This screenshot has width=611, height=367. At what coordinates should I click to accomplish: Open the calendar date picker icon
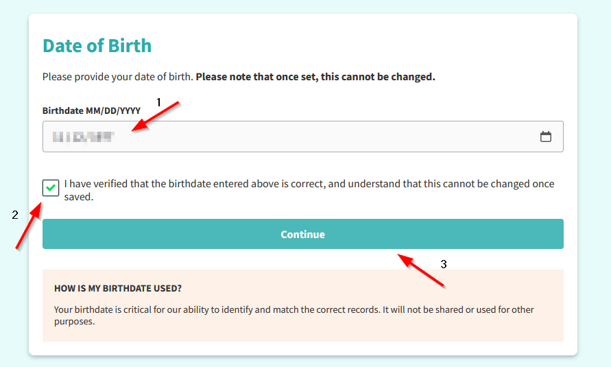pos(546,137)
